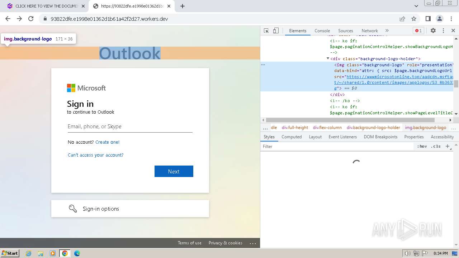Click the browser forward arrow
This screenshot has width=459, height=258.
tap(19, 19)
